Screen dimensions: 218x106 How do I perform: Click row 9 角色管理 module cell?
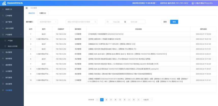tap(78, 74)
